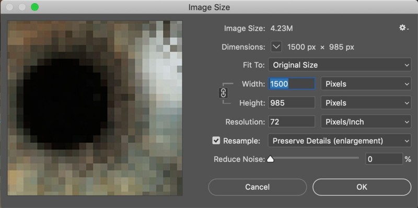Click the Image Size 4.23M value
This screenshot has width=418, height=208.
pos(282,28)
